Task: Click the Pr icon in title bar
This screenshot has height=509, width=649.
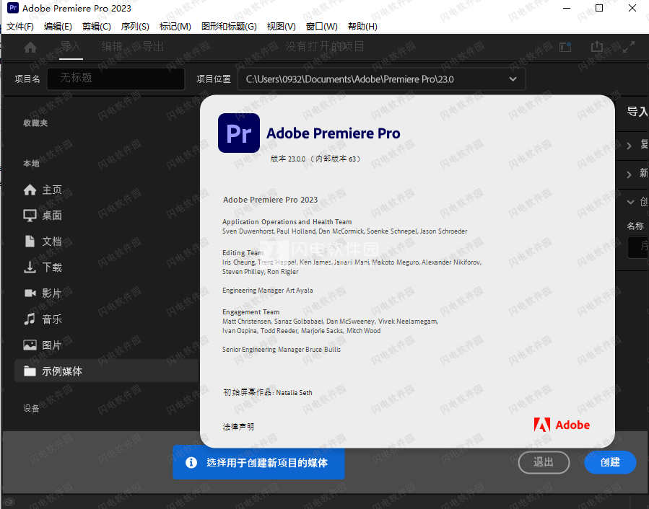Action: [13, 8]
